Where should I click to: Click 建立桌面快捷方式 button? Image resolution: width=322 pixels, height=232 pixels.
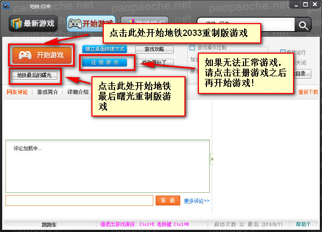tap(104, 49)
